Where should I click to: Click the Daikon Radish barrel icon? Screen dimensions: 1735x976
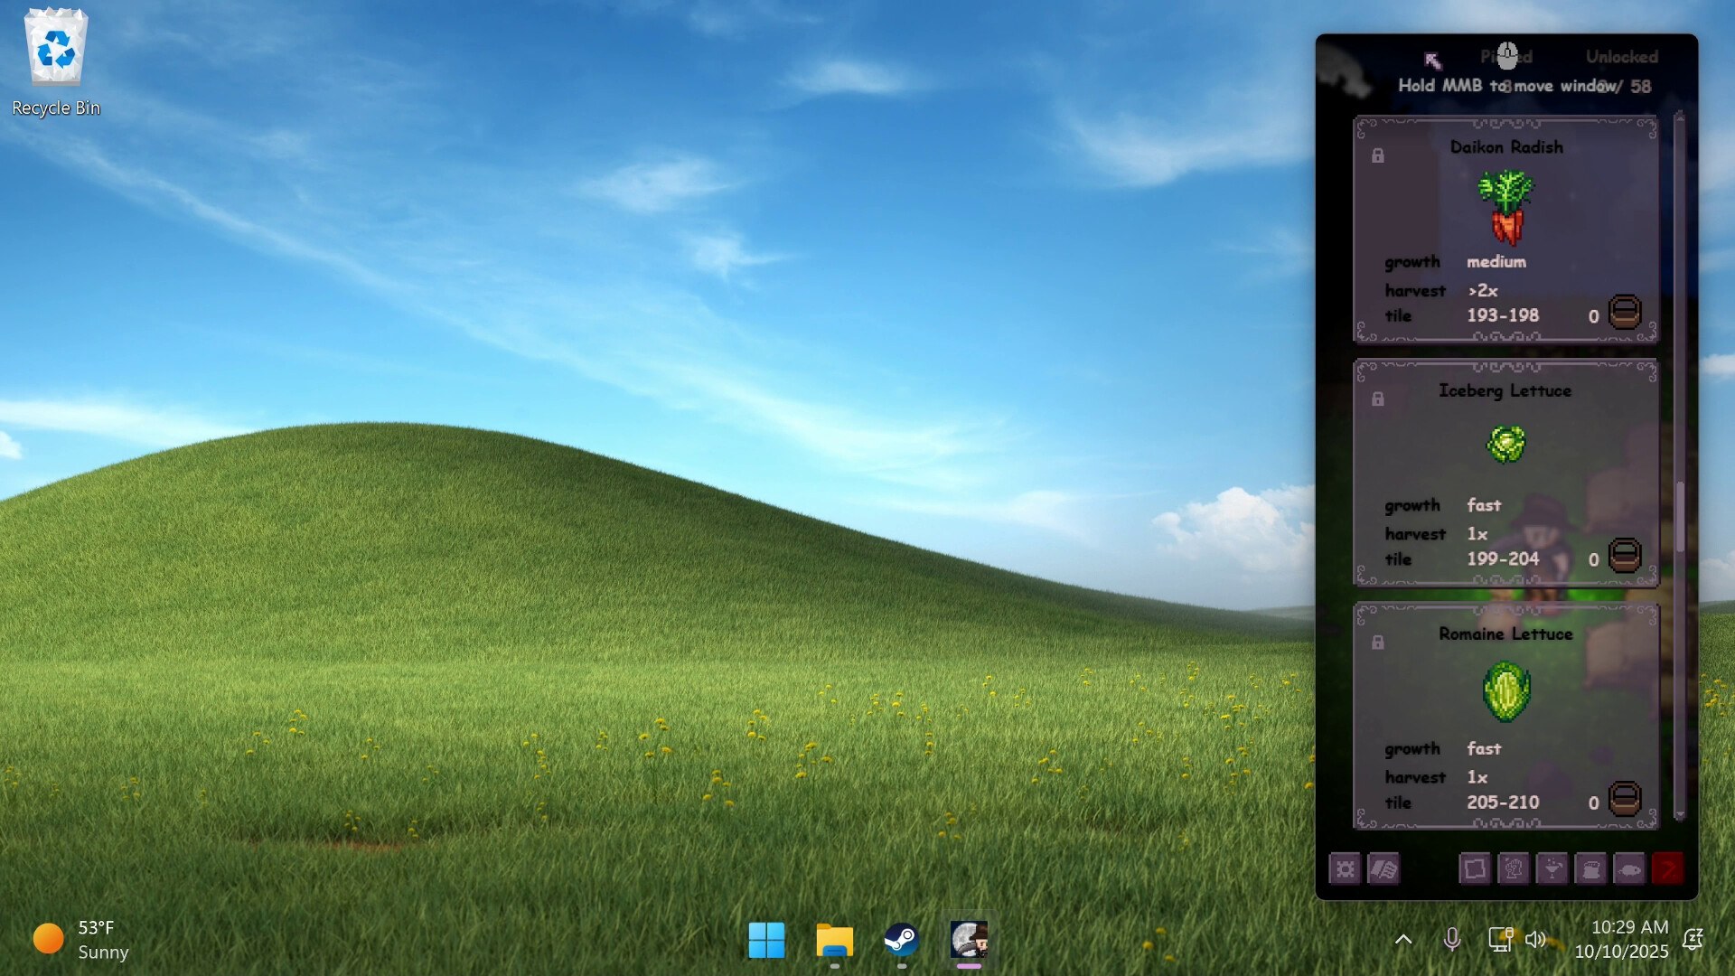(x=1625, y=313)
